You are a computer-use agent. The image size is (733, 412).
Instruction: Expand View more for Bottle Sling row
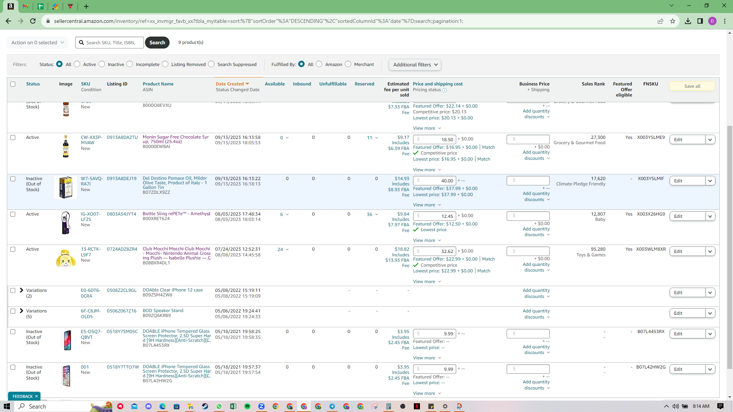click(x=427, y=240)
